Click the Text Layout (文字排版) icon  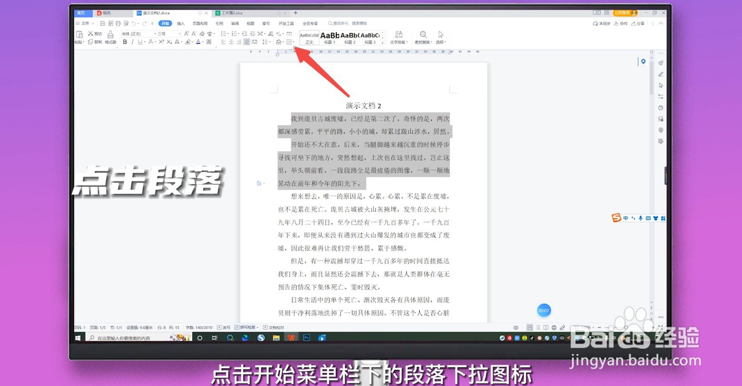pos(398,34)
